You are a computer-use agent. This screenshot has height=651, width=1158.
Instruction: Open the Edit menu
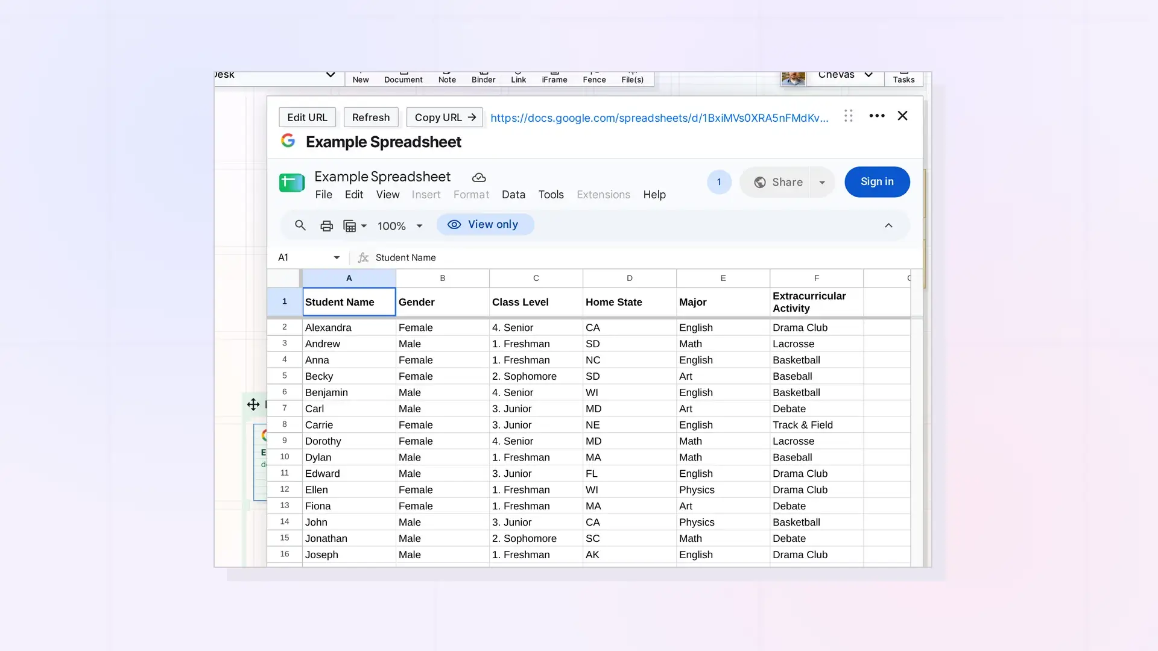click(x=354, y=195)
